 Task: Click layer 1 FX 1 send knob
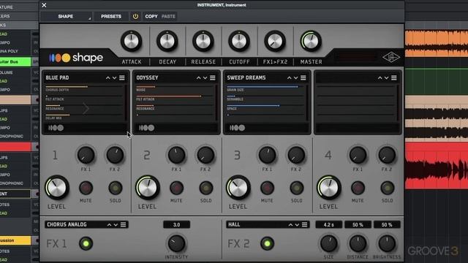pyautogui.click(x=86, y=155)
